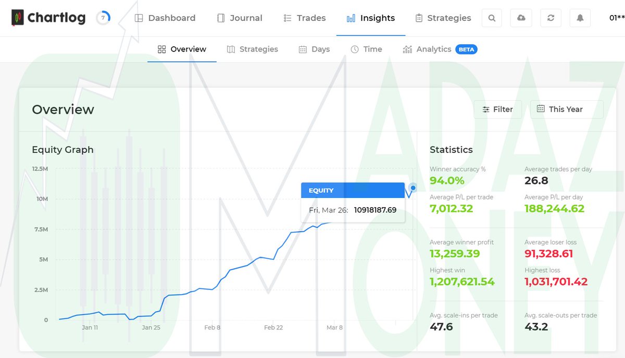Viewport: 625px width, 358px height.
Task: Click the cloud upload import icon
Action: click(x=521, y=18)
